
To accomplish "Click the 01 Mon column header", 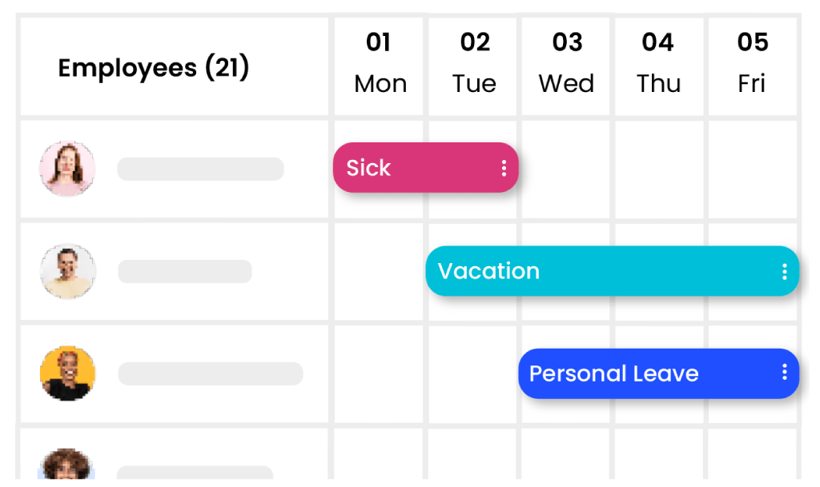I will [x=380, y=64].
